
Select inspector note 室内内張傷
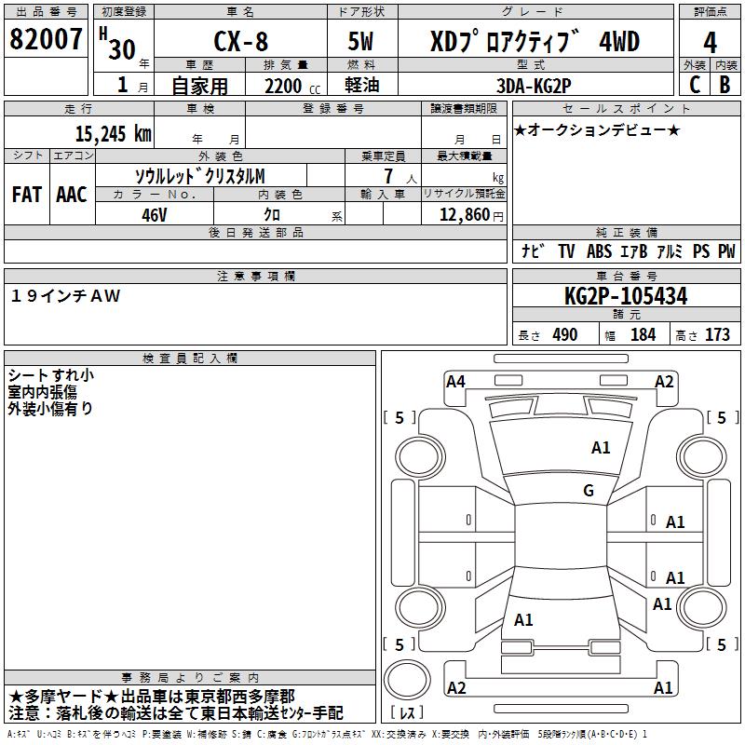coord(42,391)
